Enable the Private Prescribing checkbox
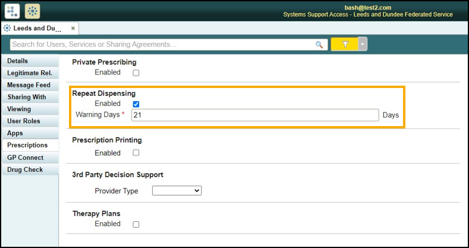Screen dimensions: 469x248 136,73
